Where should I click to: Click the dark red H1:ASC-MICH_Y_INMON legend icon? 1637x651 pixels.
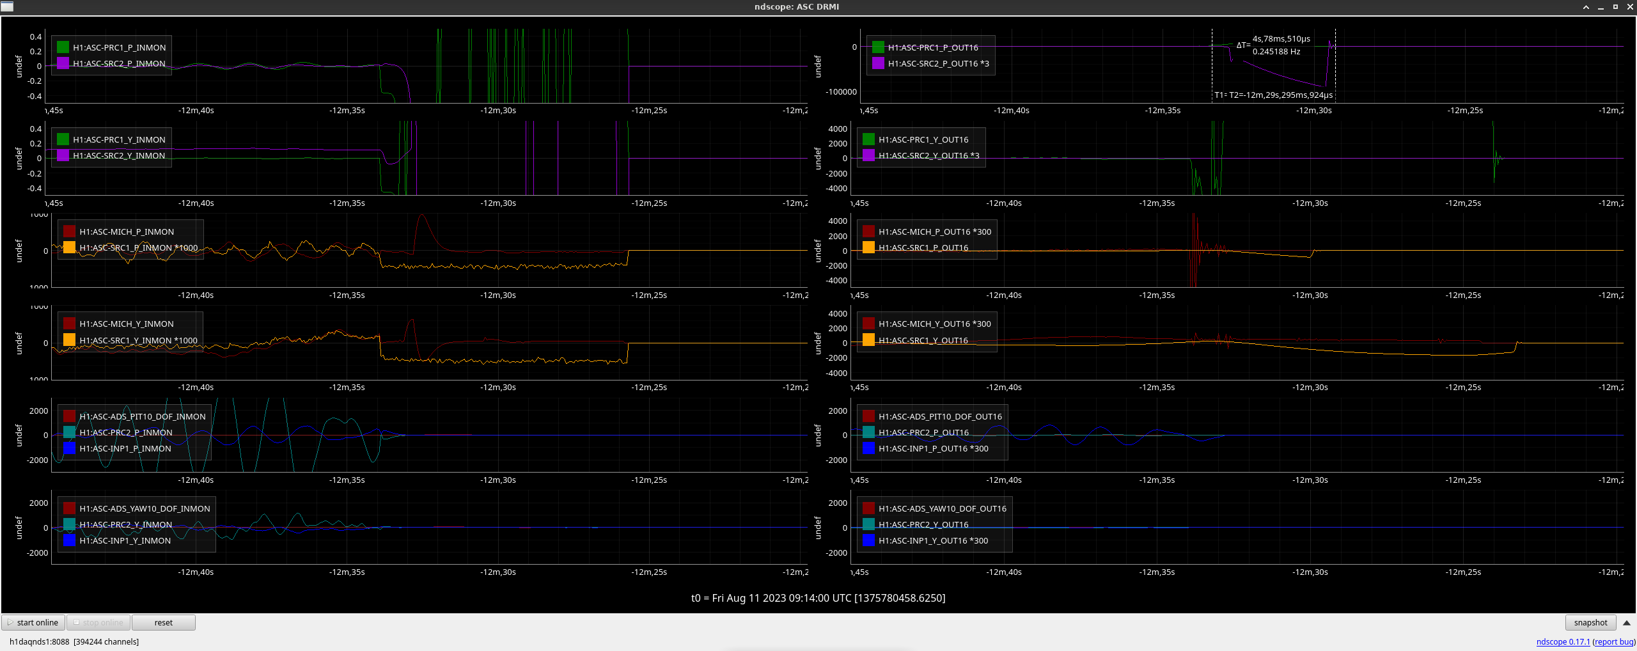click(69, 324)
